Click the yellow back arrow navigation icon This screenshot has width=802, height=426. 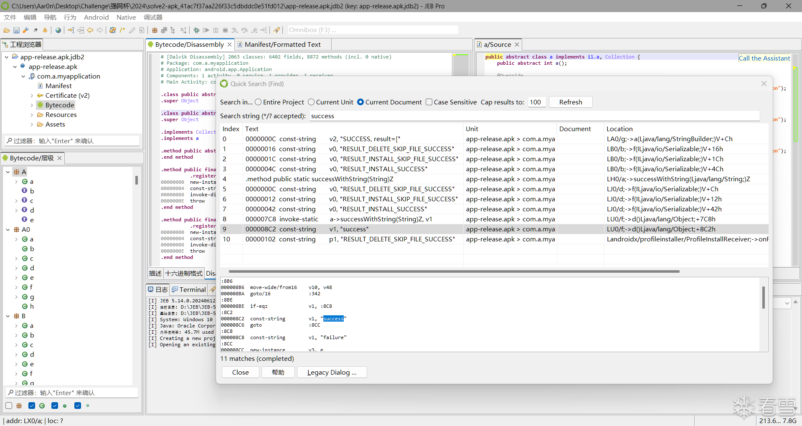[90, 30]
